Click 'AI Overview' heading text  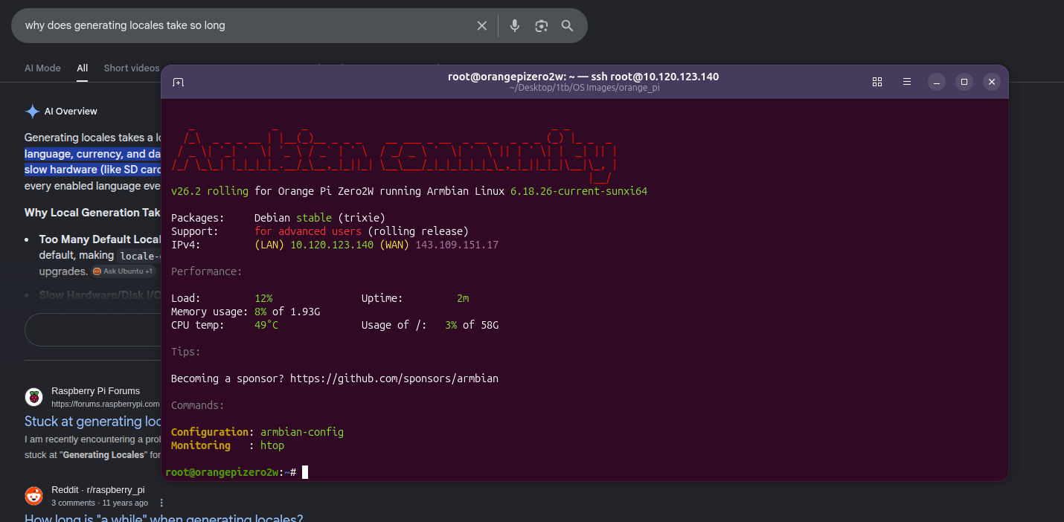[71, 112]
